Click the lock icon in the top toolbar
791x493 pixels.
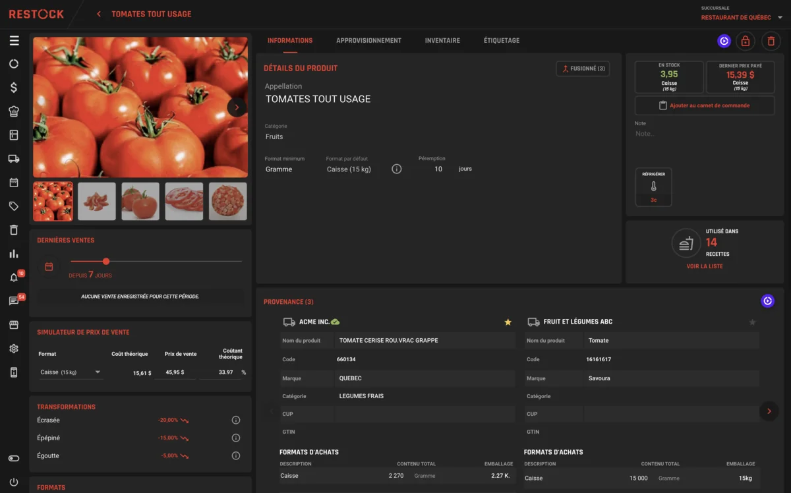pos(745,41)
